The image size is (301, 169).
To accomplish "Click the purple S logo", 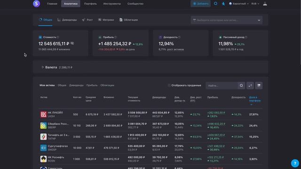I will tap(37, 4).
